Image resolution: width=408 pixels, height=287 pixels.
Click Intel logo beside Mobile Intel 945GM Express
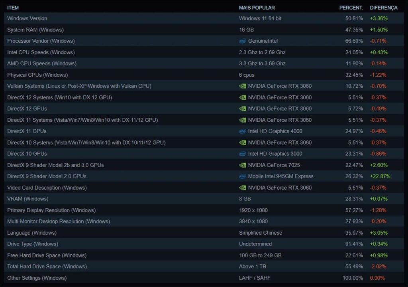(243, 176)
